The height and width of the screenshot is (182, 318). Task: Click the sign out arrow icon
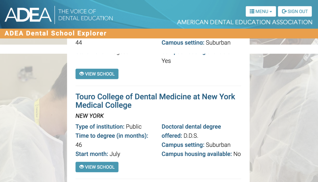pyautogui.click(x=284, y=11)
